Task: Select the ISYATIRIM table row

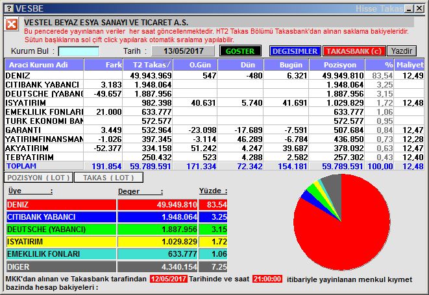Action: point(214,103)
